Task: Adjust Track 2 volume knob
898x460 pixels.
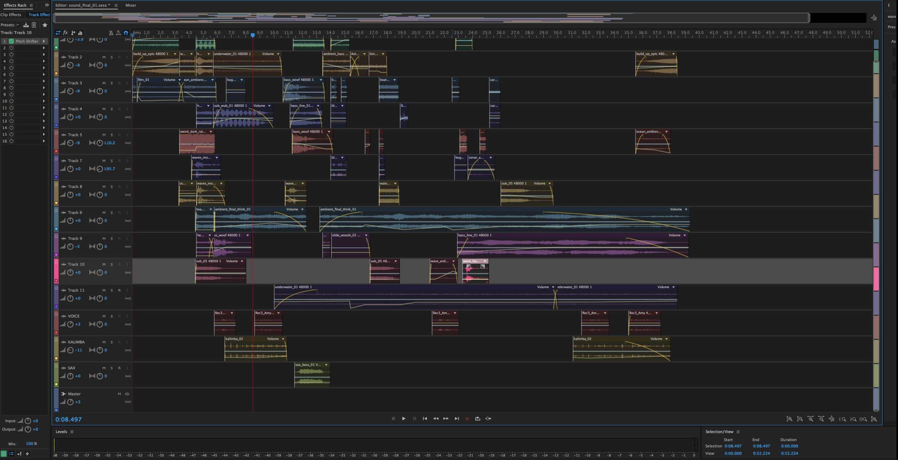Action: pos(70,65)
